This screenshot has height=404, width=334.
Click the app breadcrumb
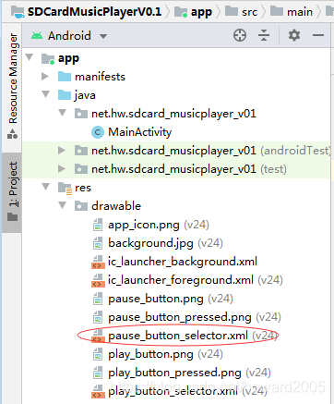201,12
